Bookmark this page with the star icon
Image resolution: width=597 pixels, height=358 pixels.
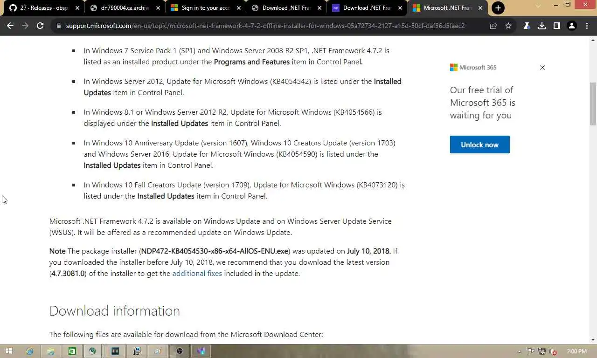pos(508,26)
